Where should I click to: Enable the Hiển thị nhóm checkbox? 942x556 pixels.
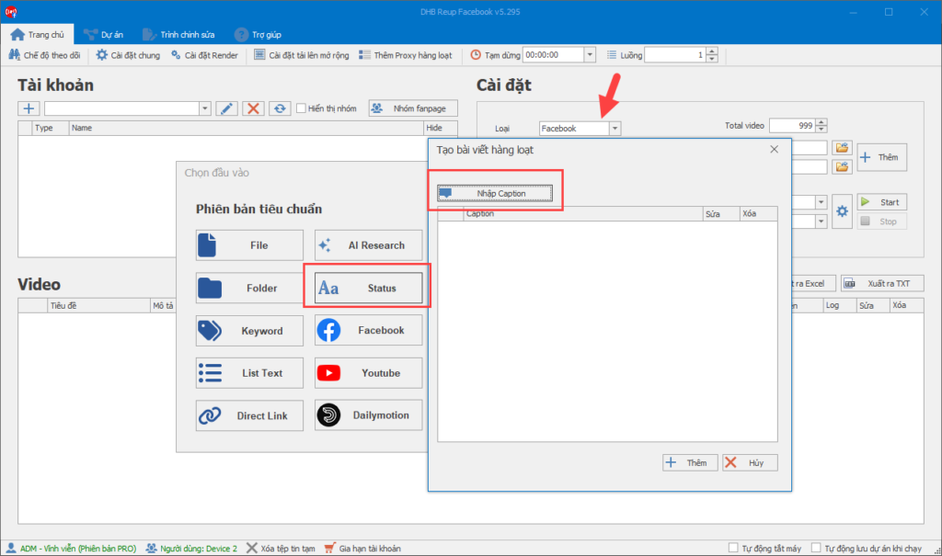[x=301, y=108]
